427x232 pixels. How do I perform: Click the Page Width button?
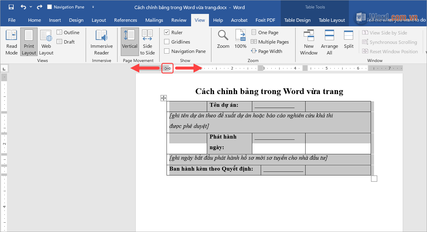click(x=267, y=51)
